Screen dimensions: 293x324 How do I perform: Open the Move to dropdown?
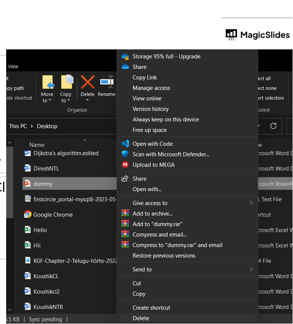click(x=47, y=97)
